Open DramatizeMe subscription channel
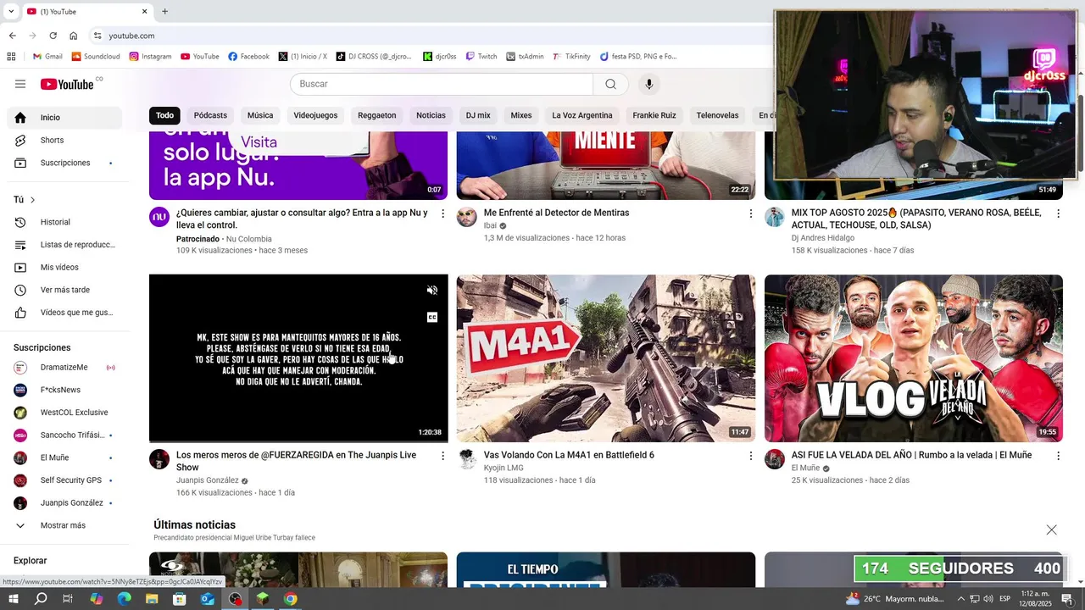 pyautogui.click(x=64, y=368)
